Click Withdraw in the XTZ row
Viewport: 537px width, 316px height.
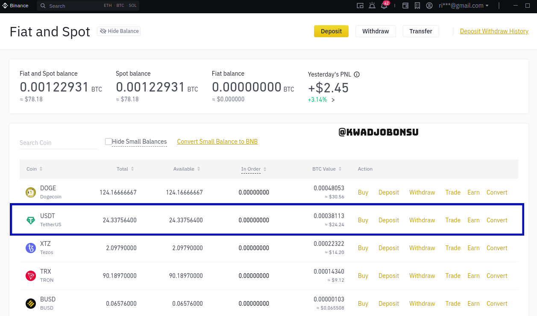coord(422,248)
